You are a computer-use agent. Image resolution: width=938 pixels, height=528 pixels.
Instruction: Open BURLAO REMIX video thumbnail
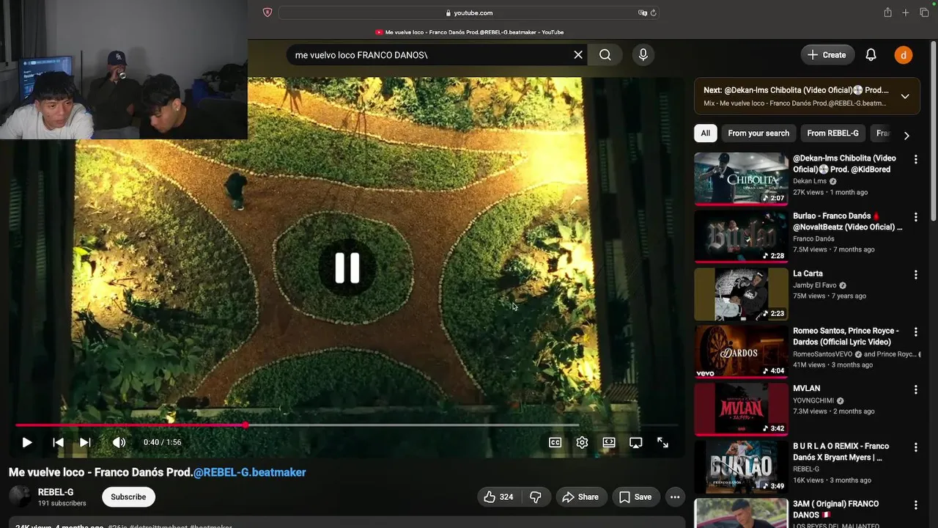coord(741,466)
